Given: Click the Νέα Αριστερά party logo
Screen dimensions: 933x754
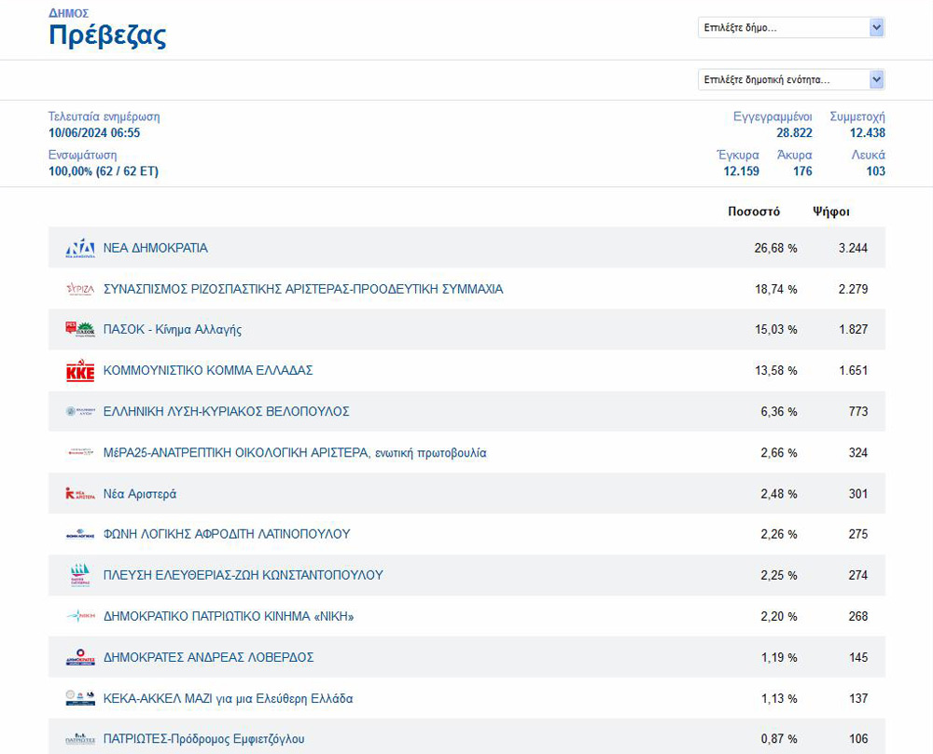Looking at the screenshot, I should [80, 494].
